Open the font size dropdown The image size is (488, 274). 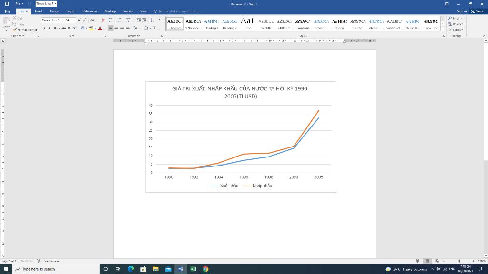pyautogui.click(x=74, y=20)
